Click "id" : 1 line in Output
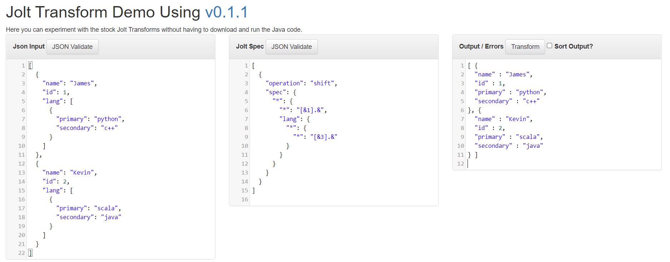 [490, 83]
